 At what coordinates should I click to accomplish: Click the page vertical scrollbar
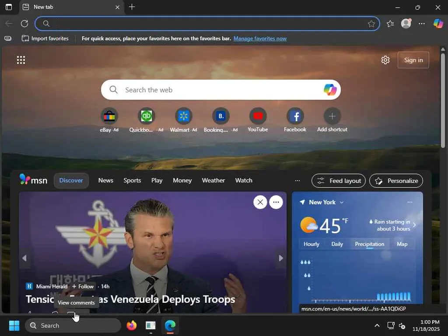coord(443,101)
